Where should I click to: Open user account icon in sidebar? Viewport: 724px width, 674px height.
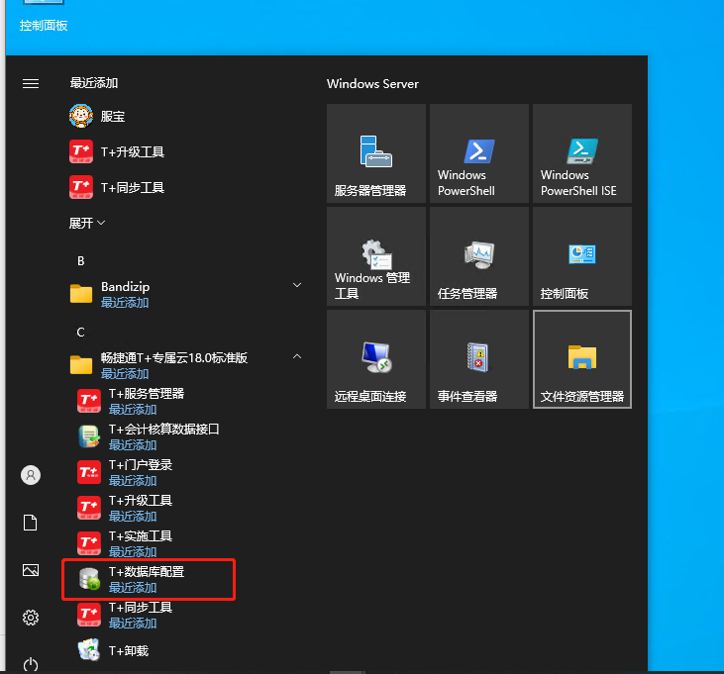(31, 475)
